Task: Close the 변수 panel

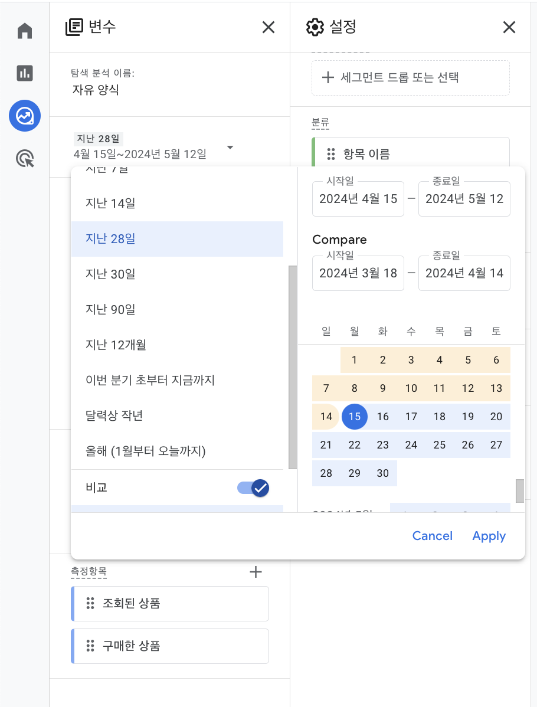Action: click(x=268, y=28)
